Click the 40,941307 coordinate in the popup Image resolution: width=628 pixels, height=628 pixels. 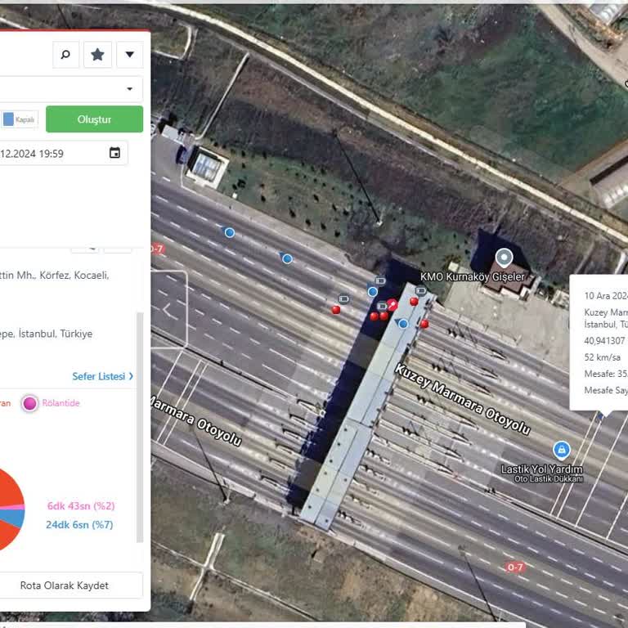tap(605, 341)
